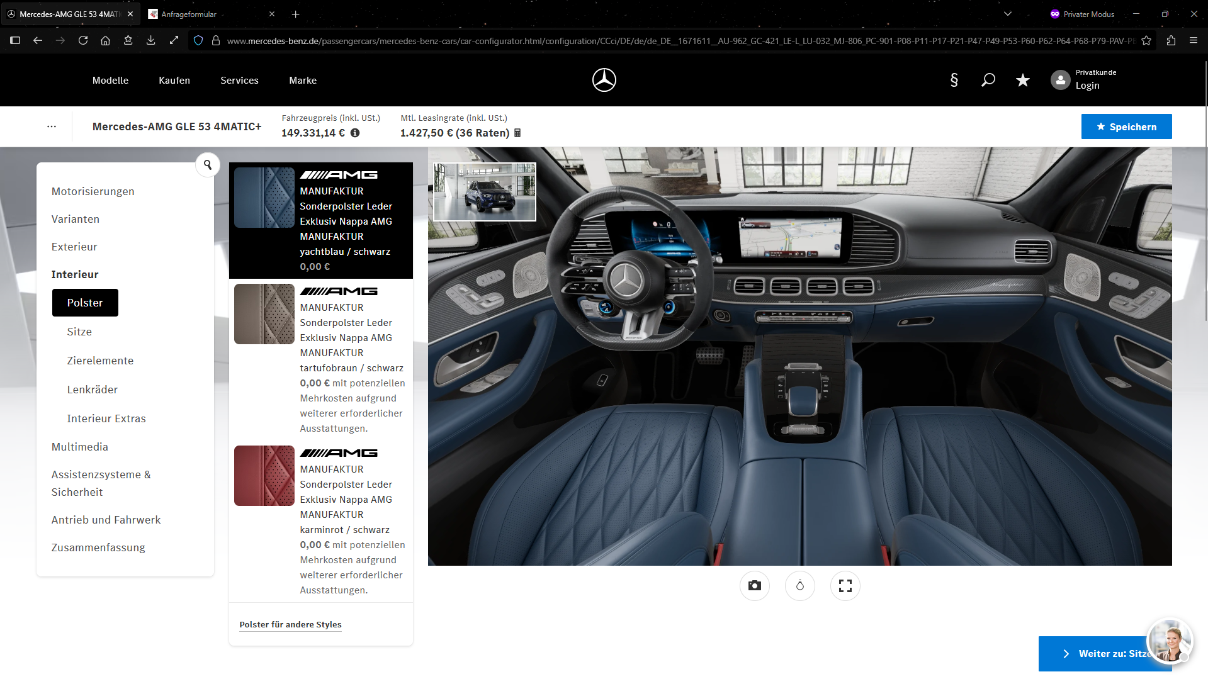Image resolution: width=1208 pixels, height=679 pixels.
Task: Collapse the Interieur section
Action: pos(75,274)
